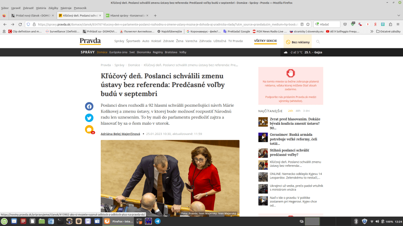
Task: Open the Zobraziť menu
Action: click(x=28, y=8)
